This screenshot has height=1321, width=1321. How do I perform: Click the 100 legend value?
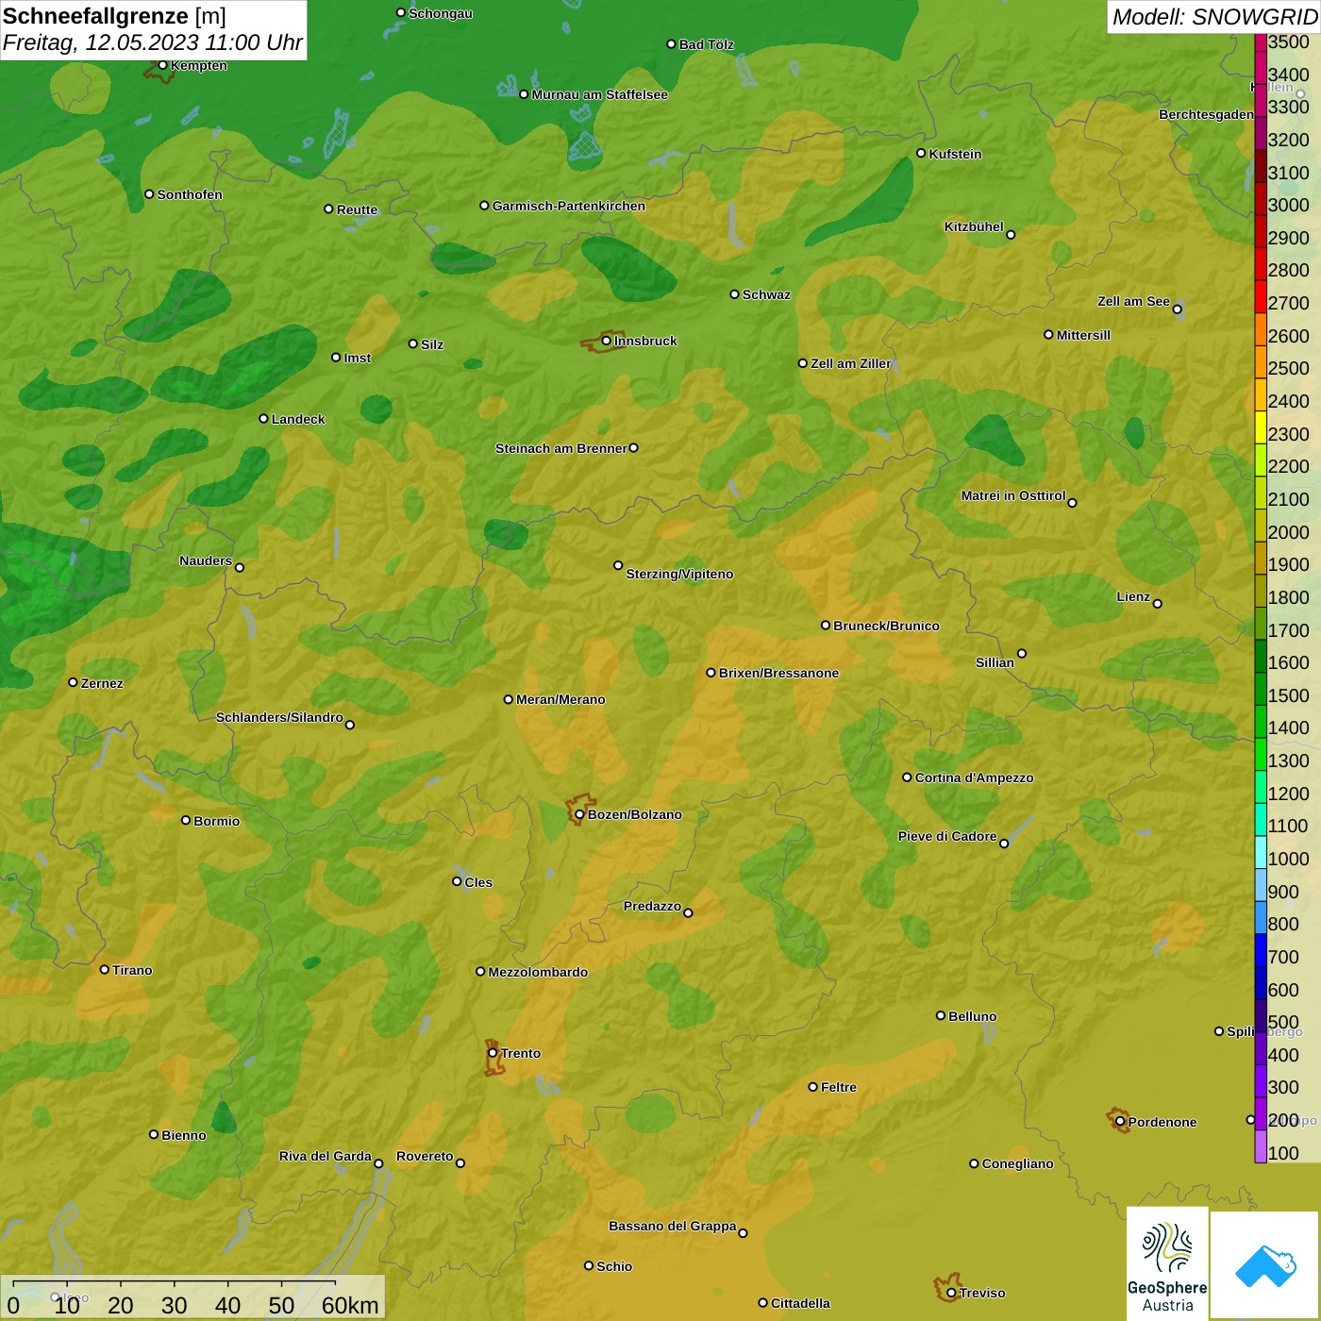(1283, 1153)
